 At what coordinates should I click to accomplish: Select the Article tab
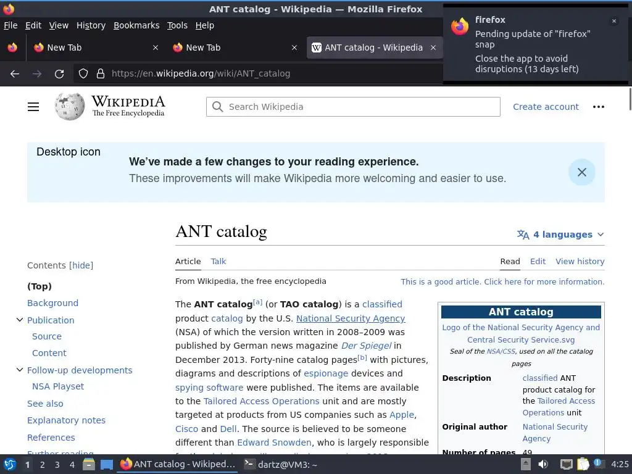pyautogui.click(x=188, y=261)
